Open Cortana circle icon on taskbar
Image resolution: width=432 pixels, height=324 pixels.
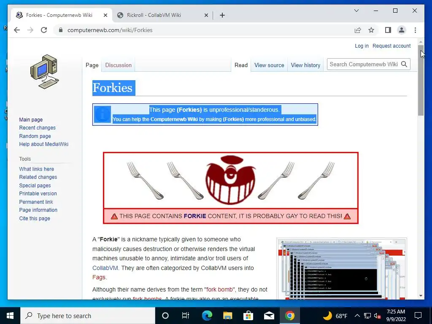click(x=165, y=316)
